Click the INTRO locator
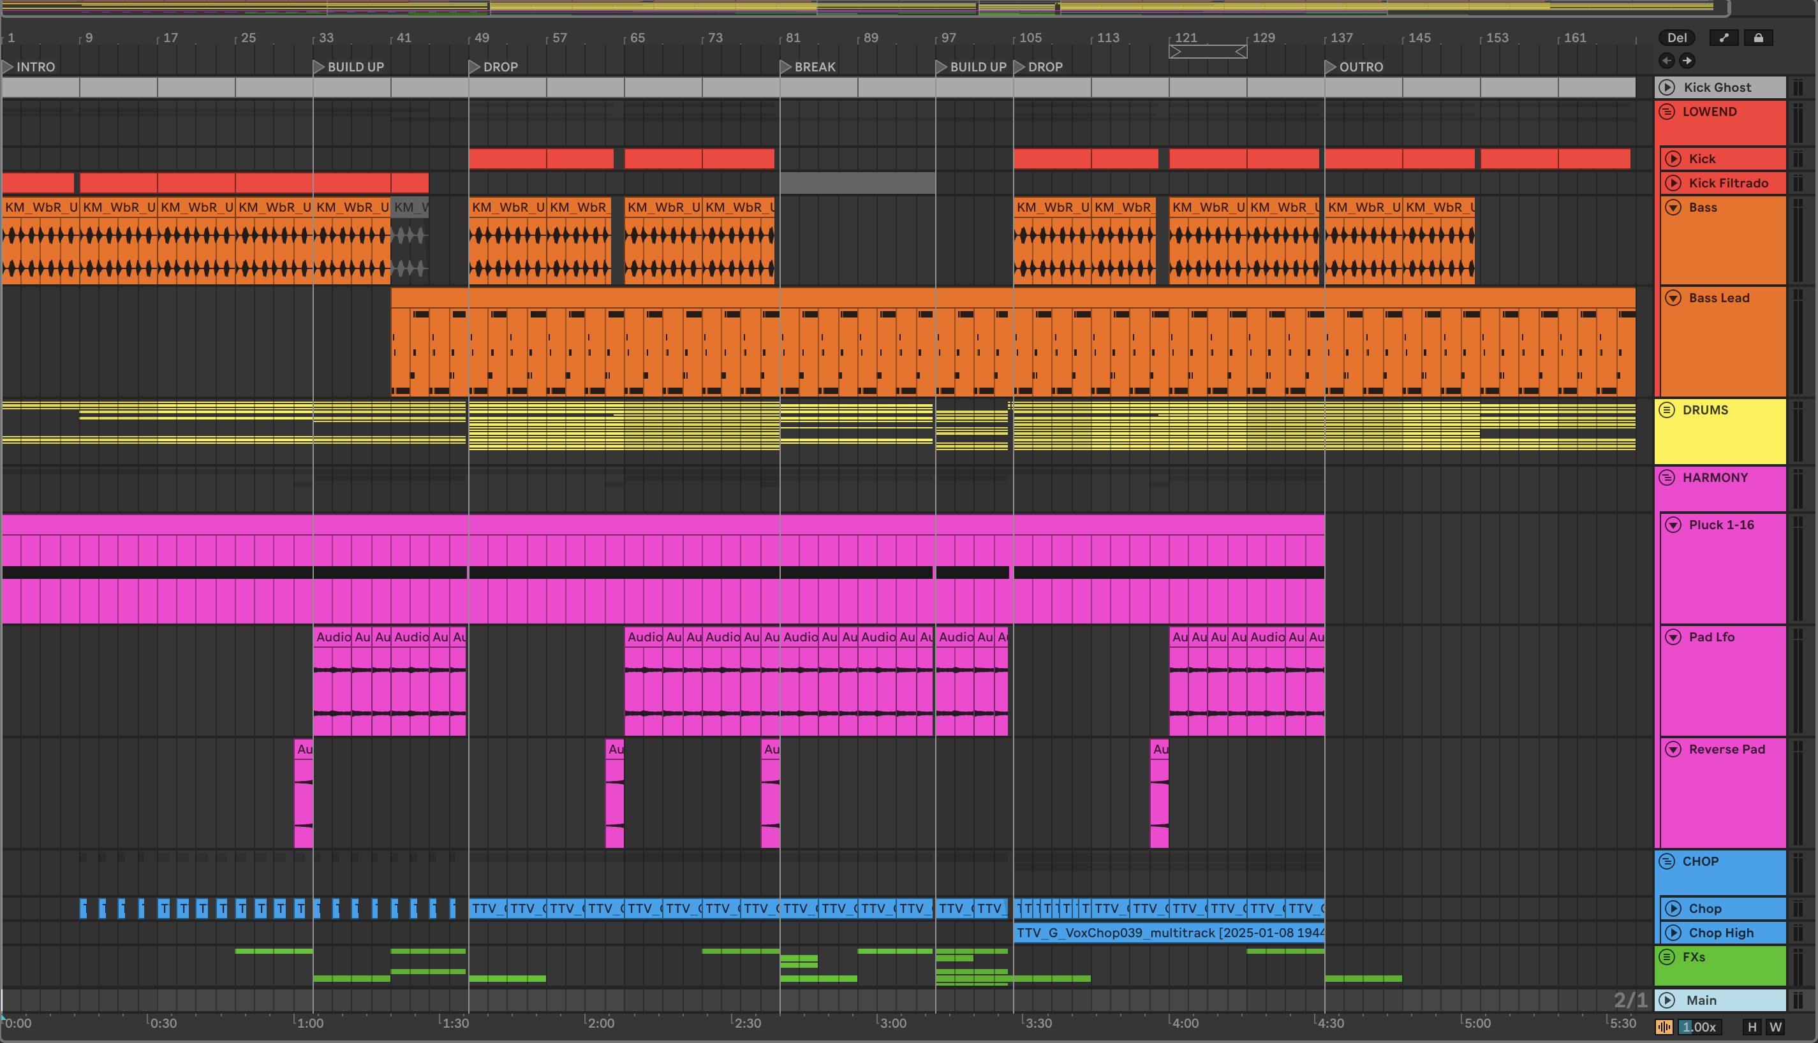 point(29,68)
